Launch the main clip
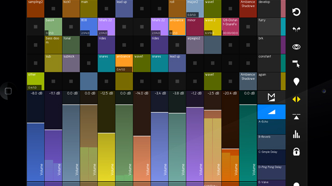This screenshot has height=186, width=332. point(89,9)
